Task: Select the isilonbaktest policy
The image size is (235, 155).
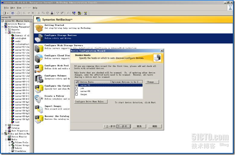Action: pos(22,44)
